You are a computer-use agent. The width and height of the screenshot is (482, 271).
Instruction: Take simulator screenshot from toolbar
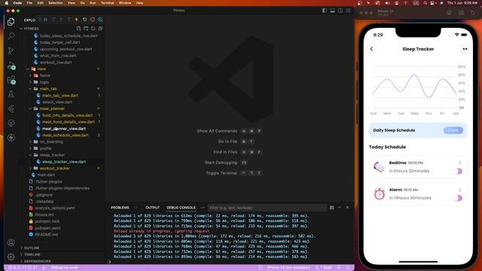(x=461, y=13)
